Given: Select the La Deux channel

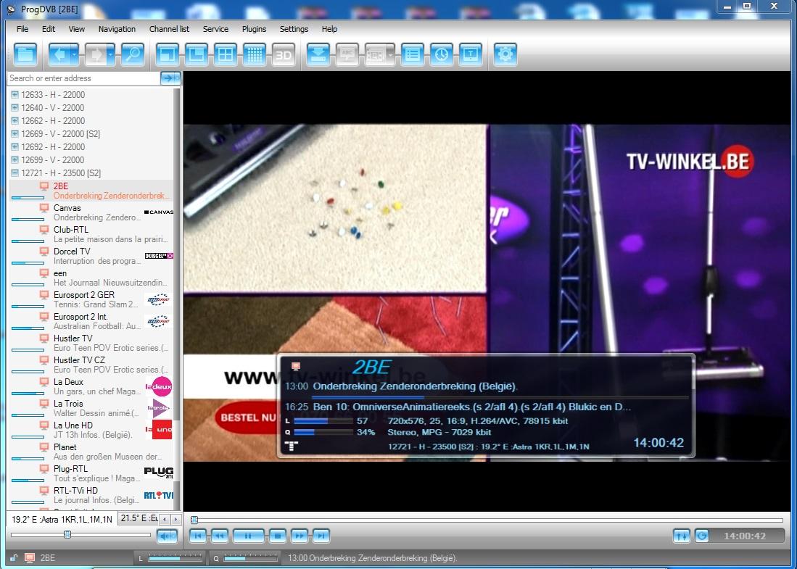Looking at the screenshot, I should tap(91, 386).
